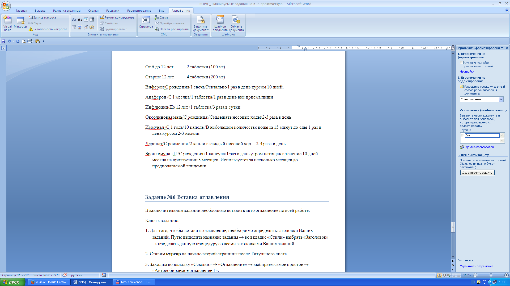Open legacy tools dropdown in controls group
Screen dimensions: 510x286
pyautogui.click(x=92, y=27)
